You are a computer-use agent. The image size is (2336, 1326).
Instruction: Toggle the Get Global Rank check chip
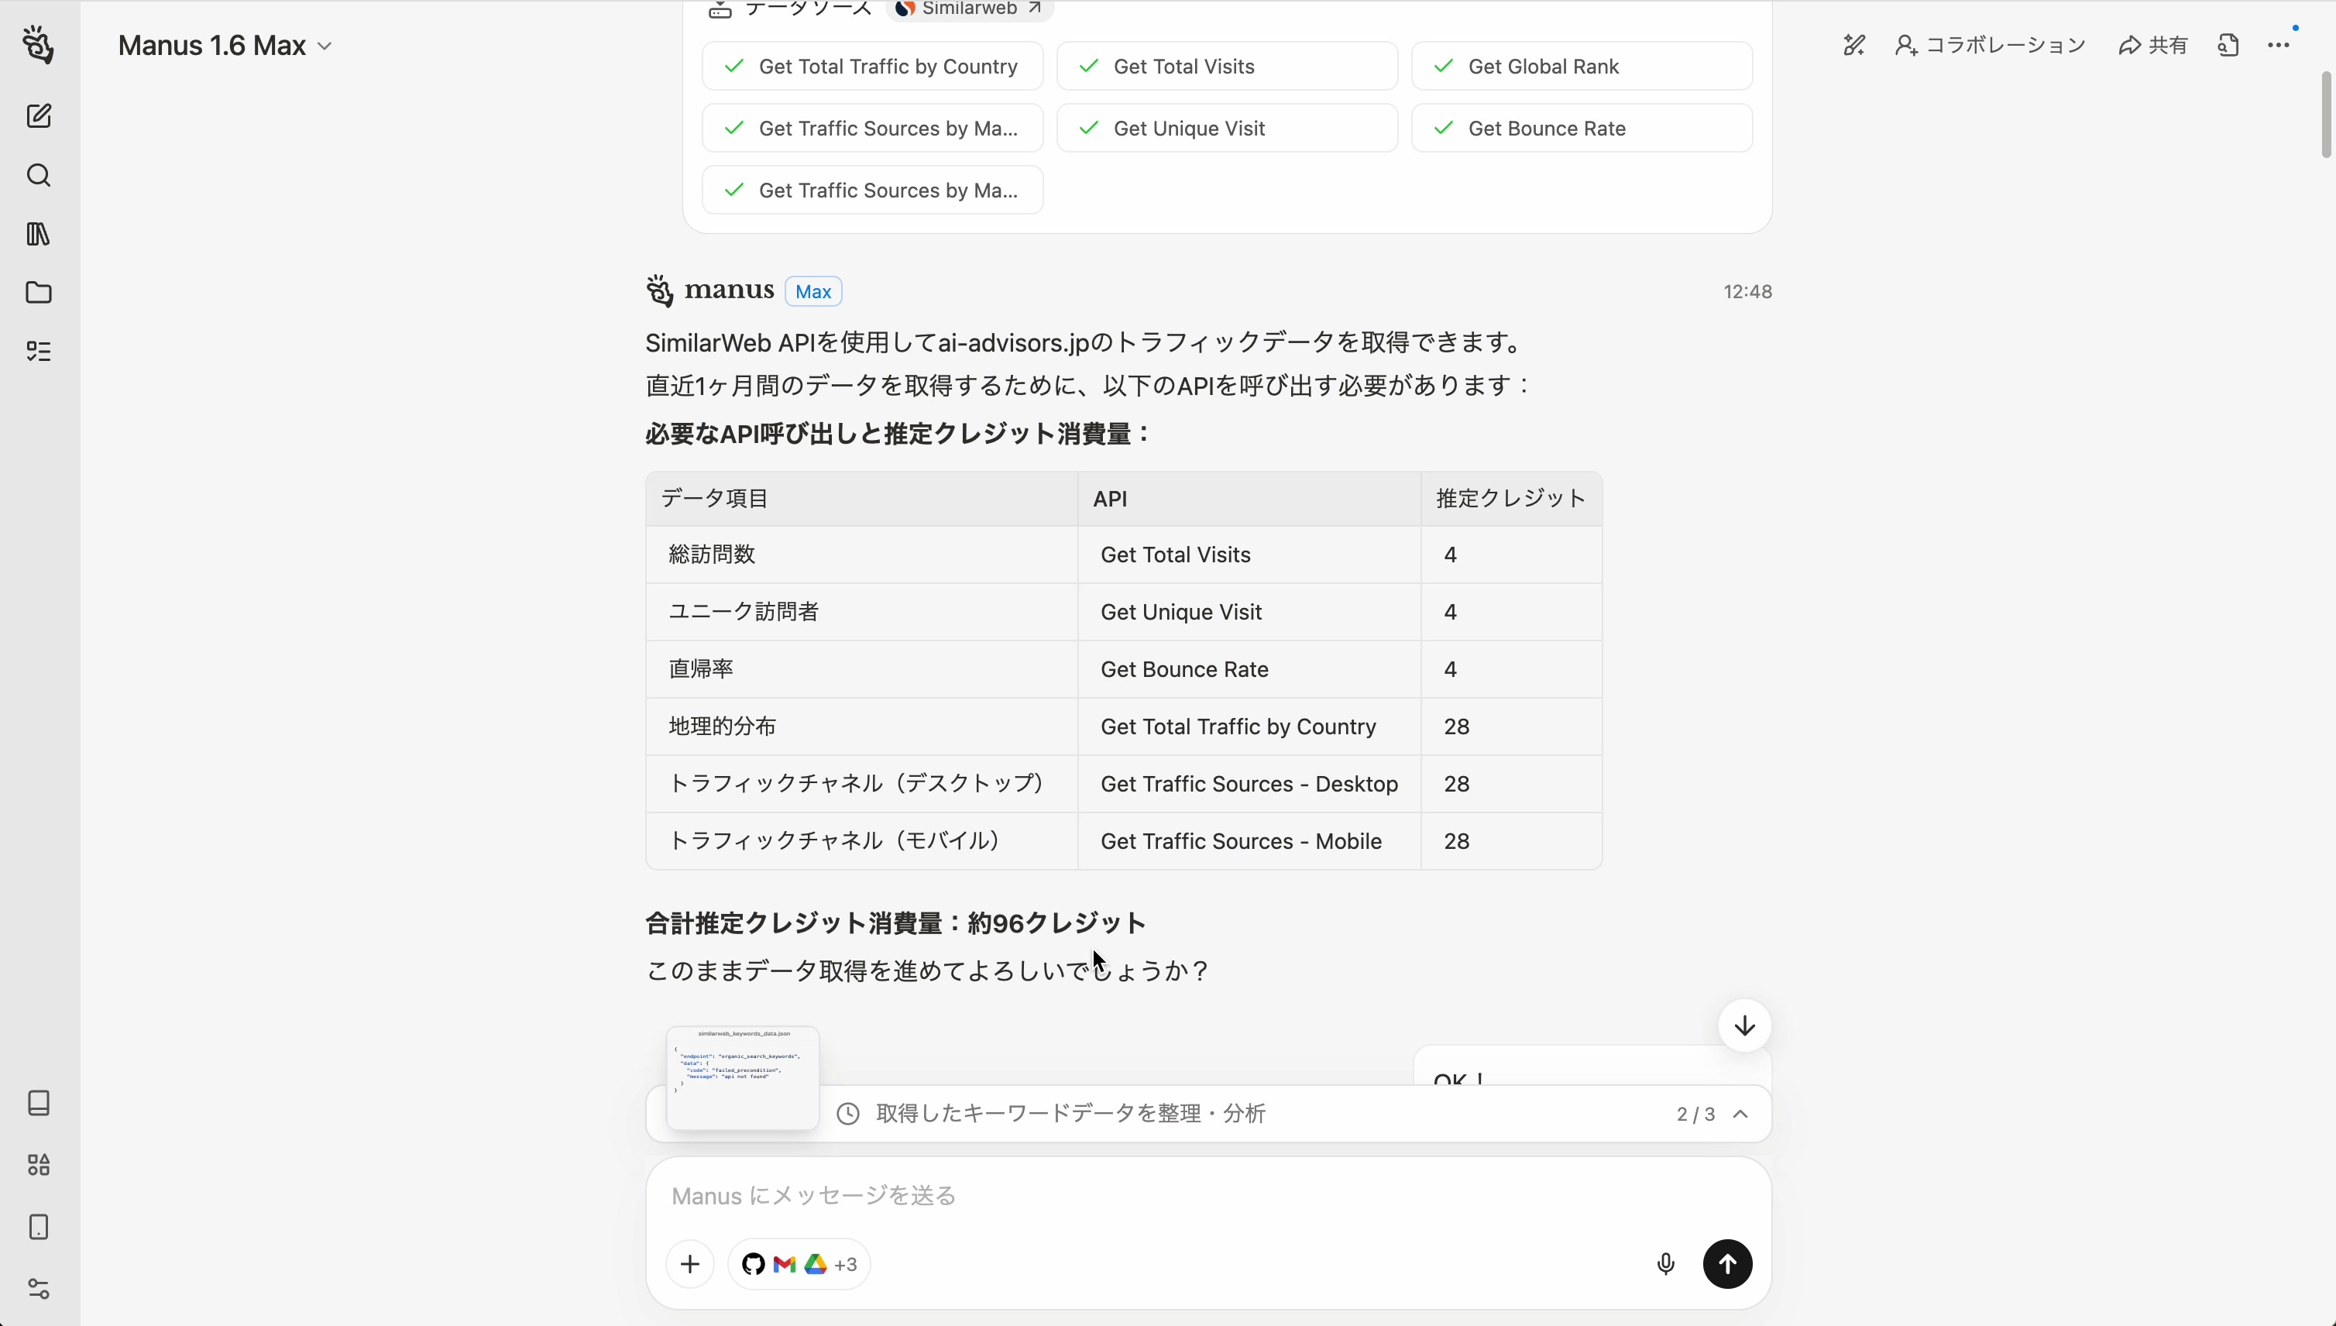tap(1580, 66)
